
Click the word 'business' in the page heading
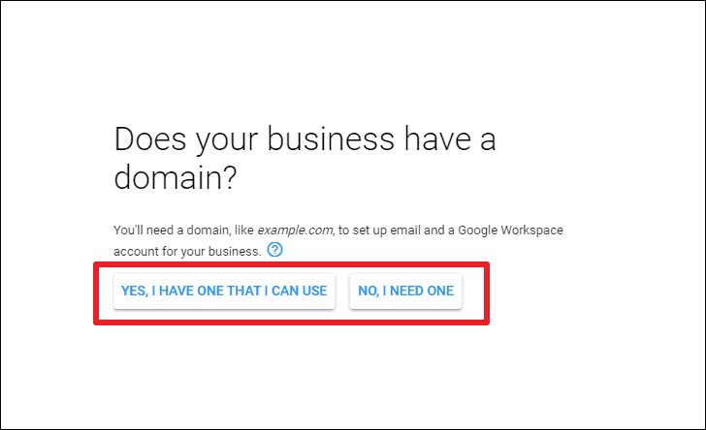[331, 139]
